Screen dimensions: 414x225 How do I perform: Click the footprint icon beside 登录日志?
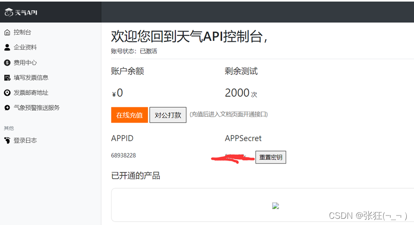7,140
